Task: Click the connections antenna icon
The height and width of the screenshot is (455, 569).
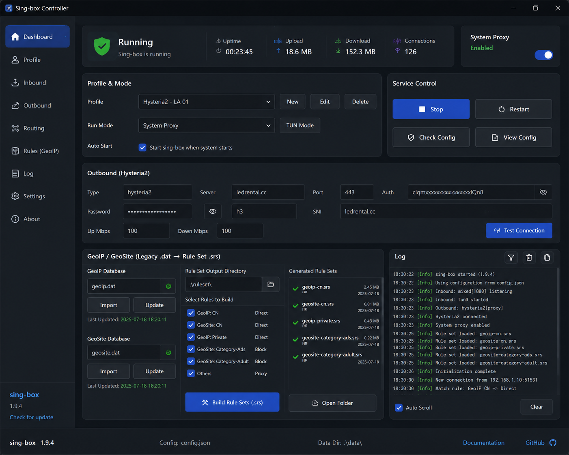Action: pyautogui.click(x=398, y=51)
